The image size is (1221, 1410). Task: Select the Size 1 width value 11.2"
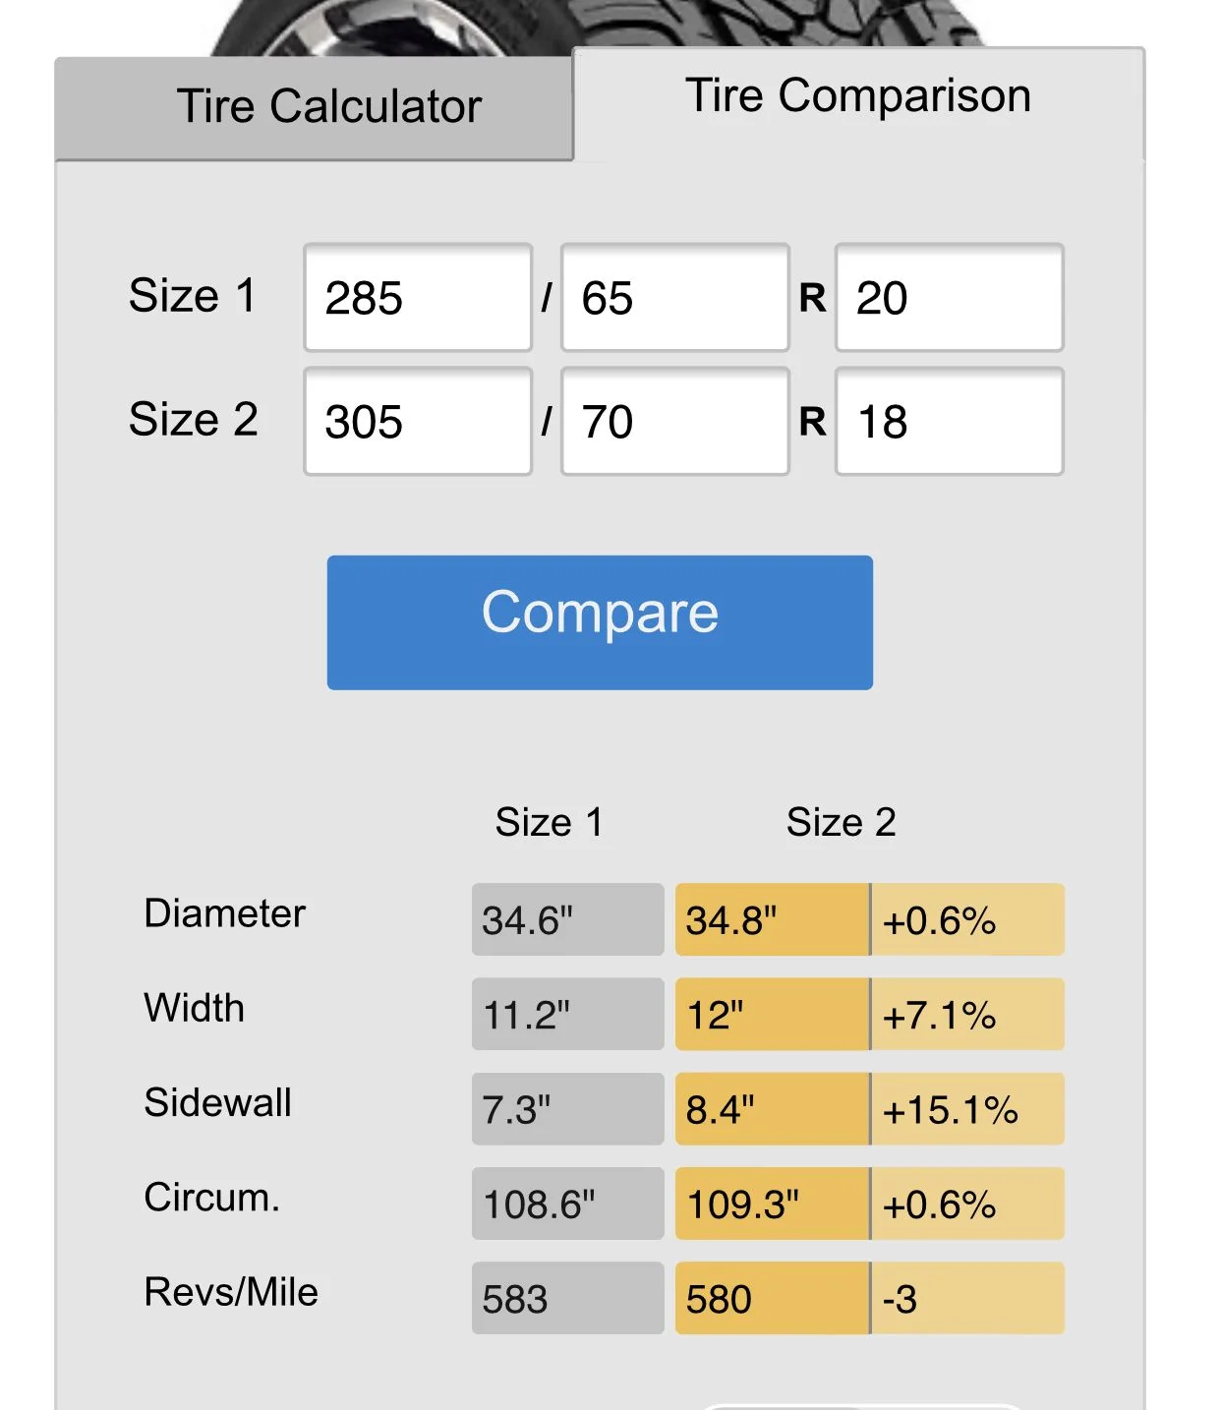pos(567,1014)
